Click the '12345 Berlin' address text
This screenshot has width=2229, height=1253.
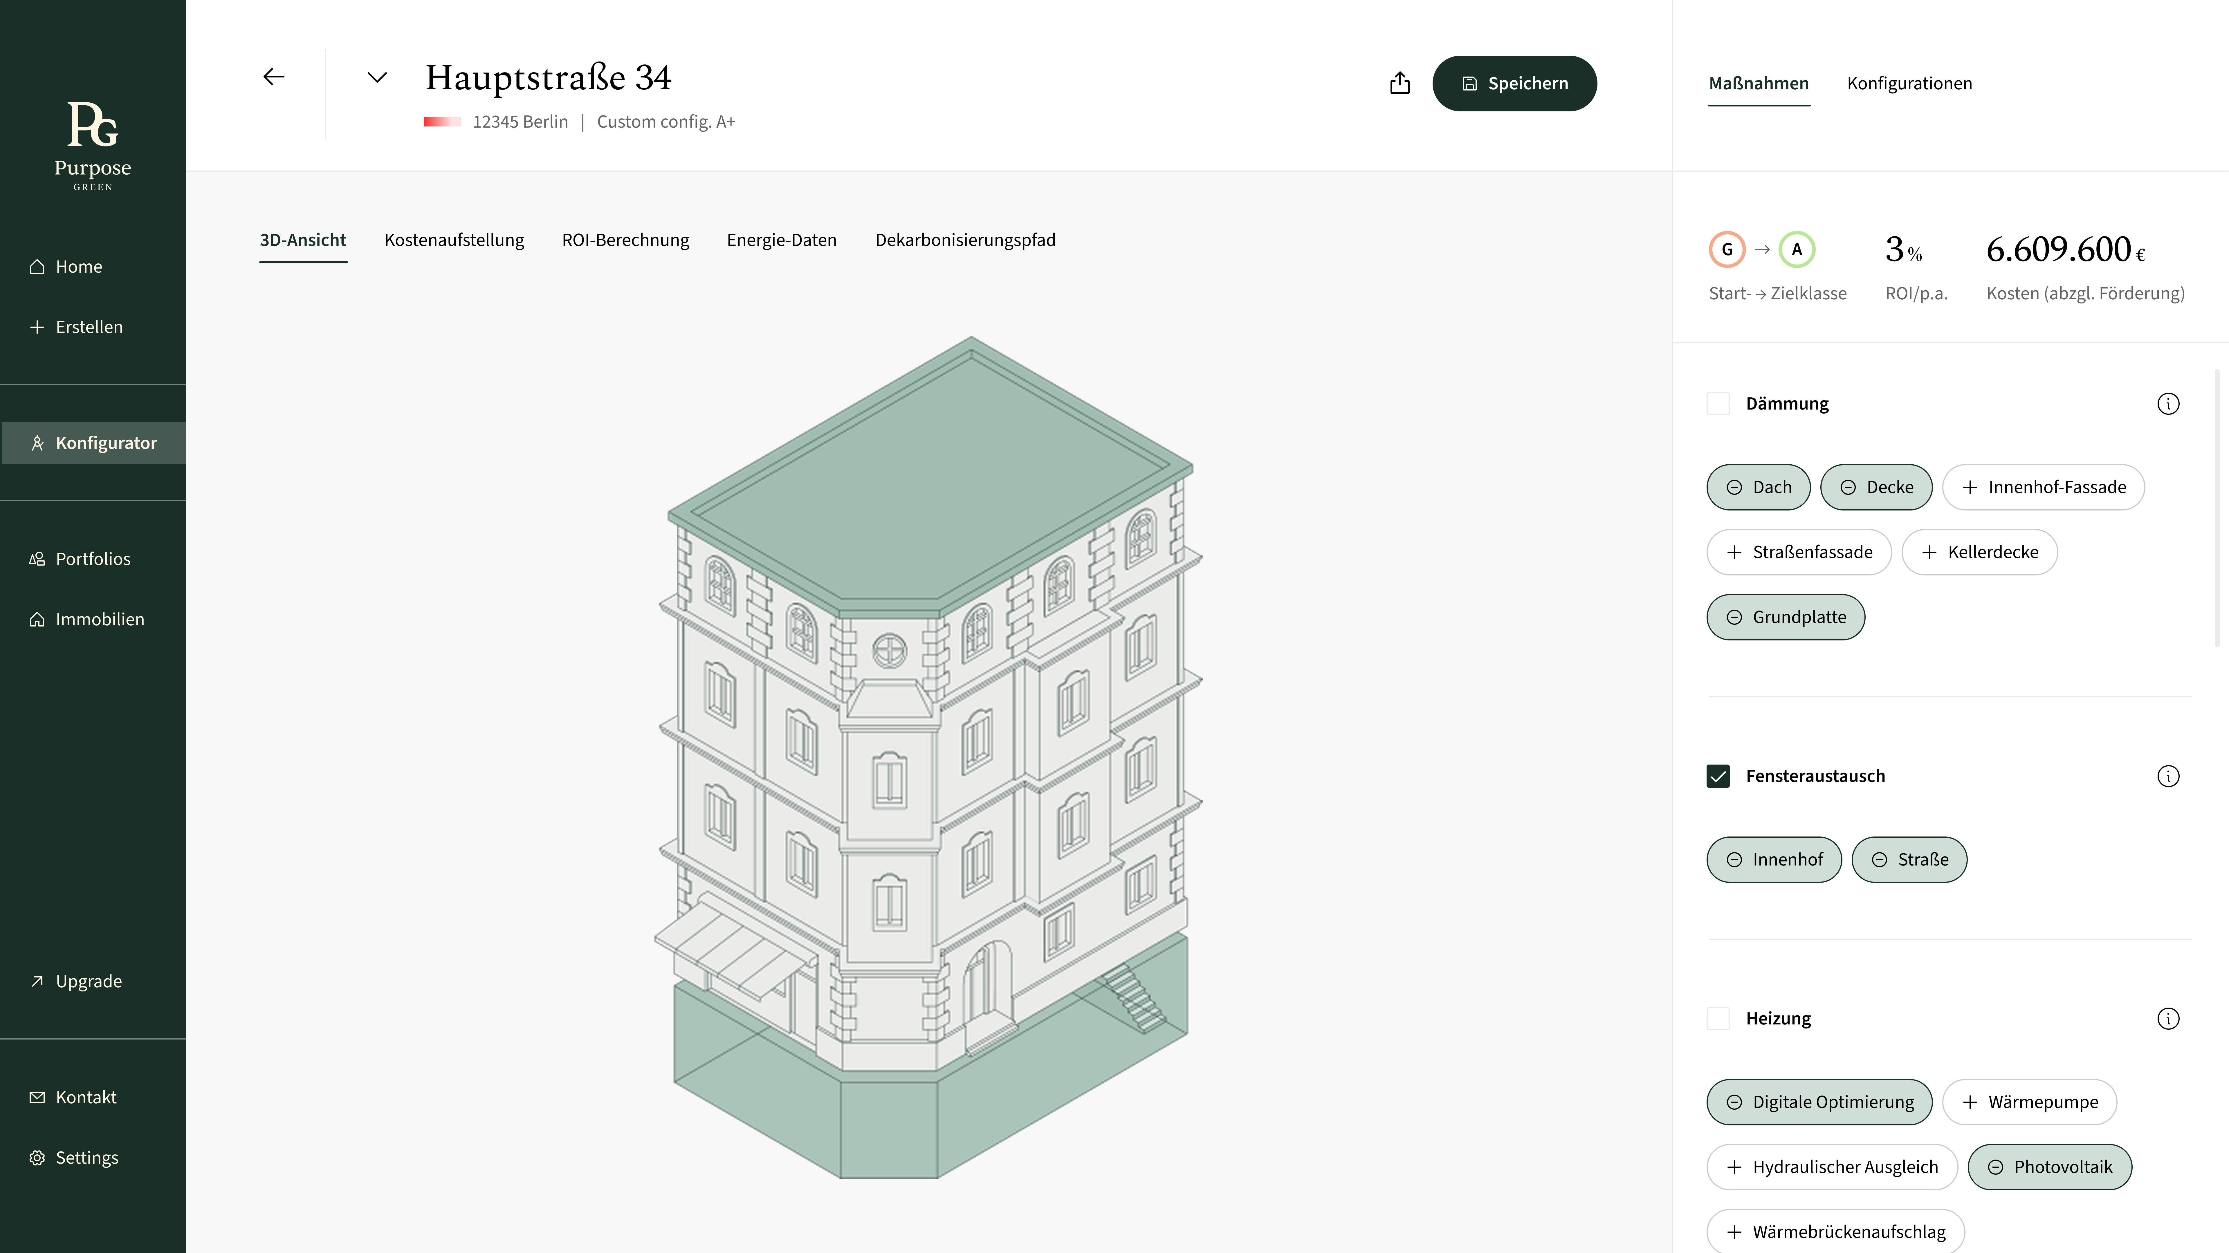coord(520,122)
